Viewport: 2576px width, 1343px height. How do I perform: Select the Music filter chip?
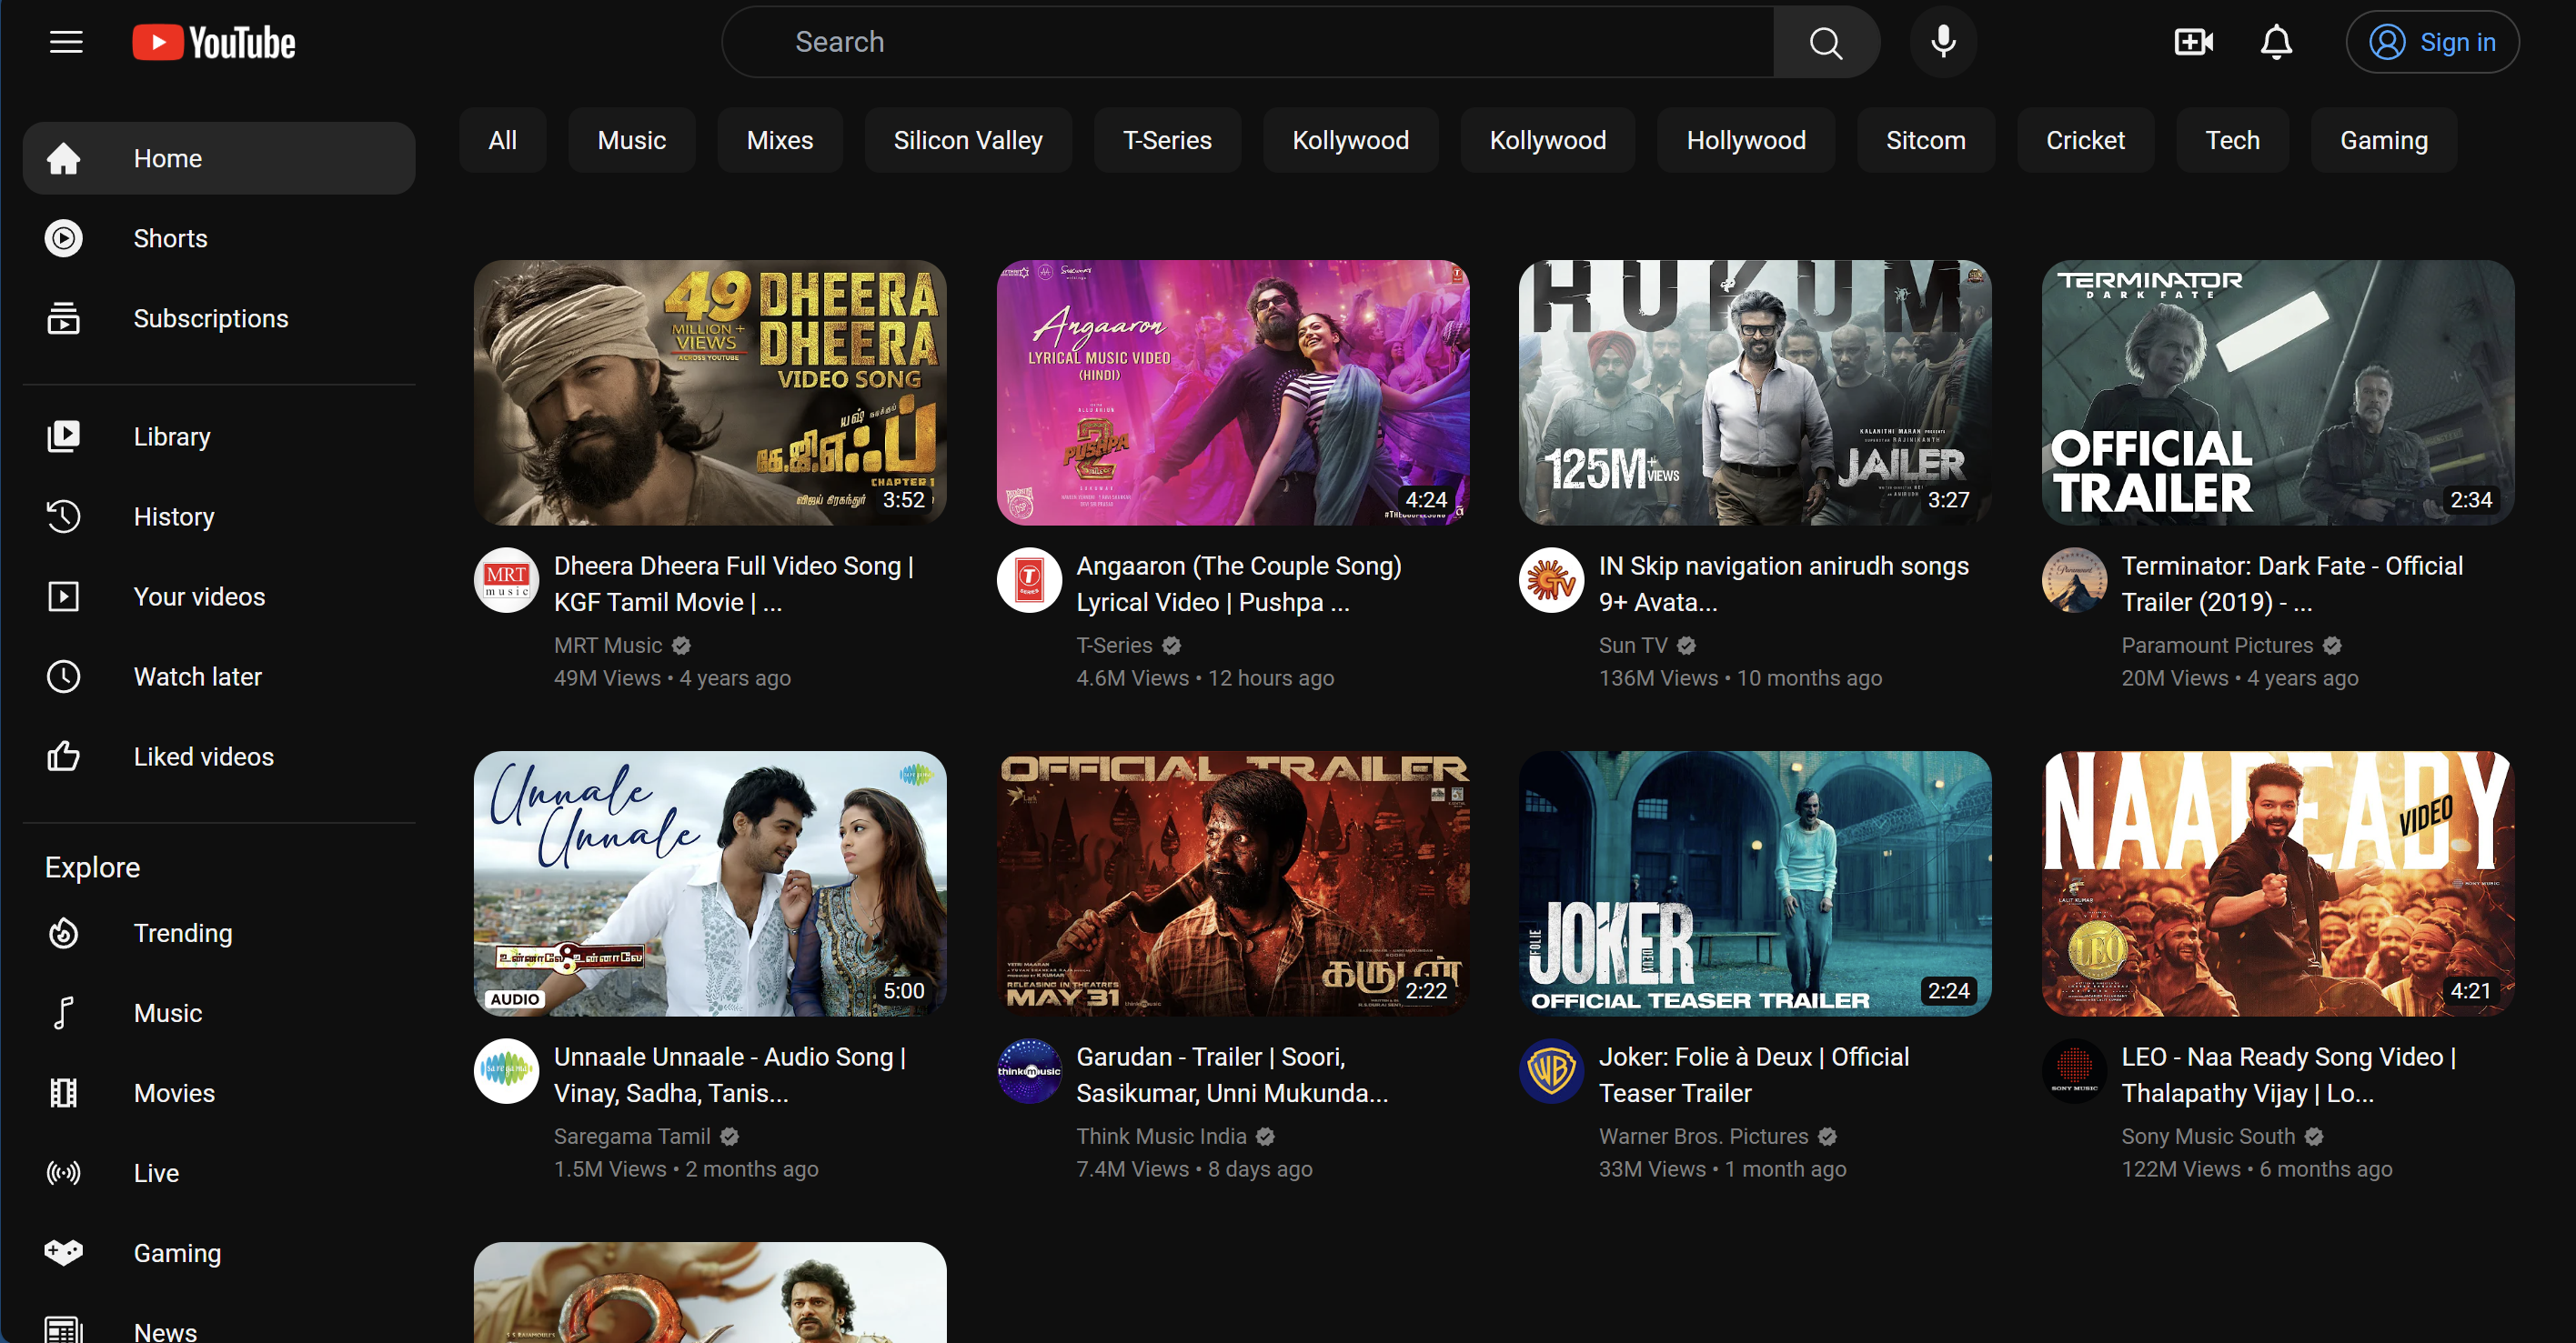coord(631,140)
